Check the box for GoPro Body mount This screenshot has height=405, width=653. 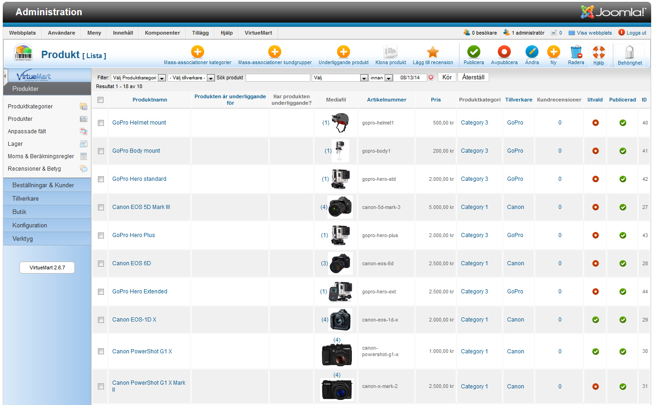click(101, 151)
